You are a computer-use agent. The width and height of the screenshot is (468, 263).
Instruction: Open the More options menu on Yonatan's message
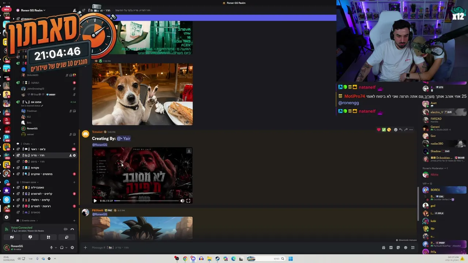click(411, 130)
